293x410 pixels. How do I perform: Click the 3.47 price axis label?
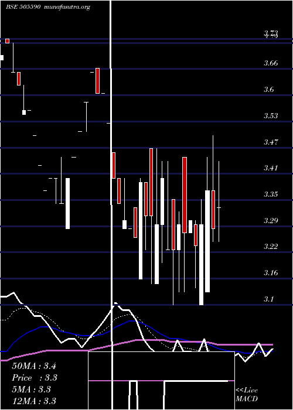tap(271, 142)
